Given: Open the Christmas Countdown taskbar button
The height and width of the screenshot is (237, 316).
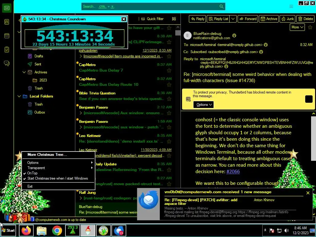Looking at the screenshot, I should click(x=73, y=230).
